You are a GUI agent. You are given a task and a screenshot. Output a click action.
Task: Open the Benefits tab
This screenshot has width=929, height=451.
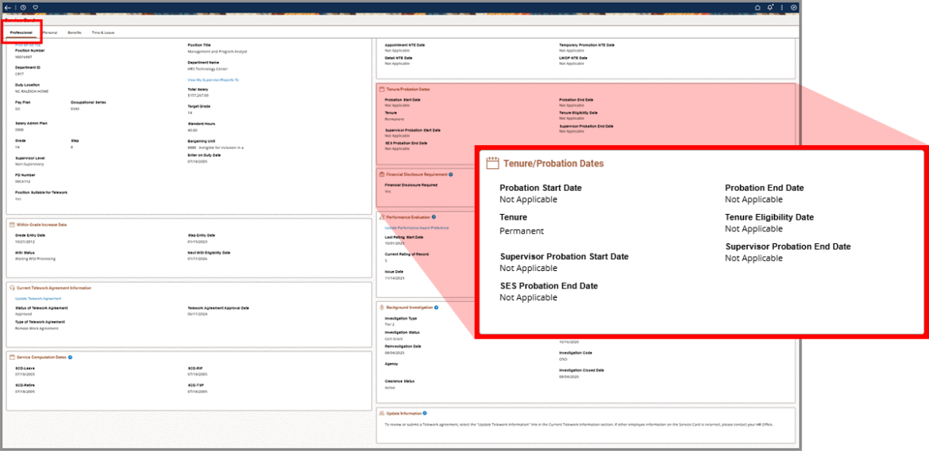[x=74, y=33]
